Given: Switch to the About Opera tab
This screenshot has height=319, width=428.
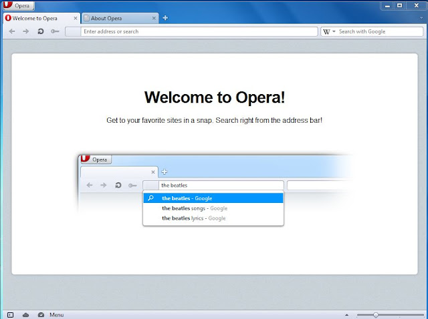Looking at the screenshot, I should pos(120,18).
